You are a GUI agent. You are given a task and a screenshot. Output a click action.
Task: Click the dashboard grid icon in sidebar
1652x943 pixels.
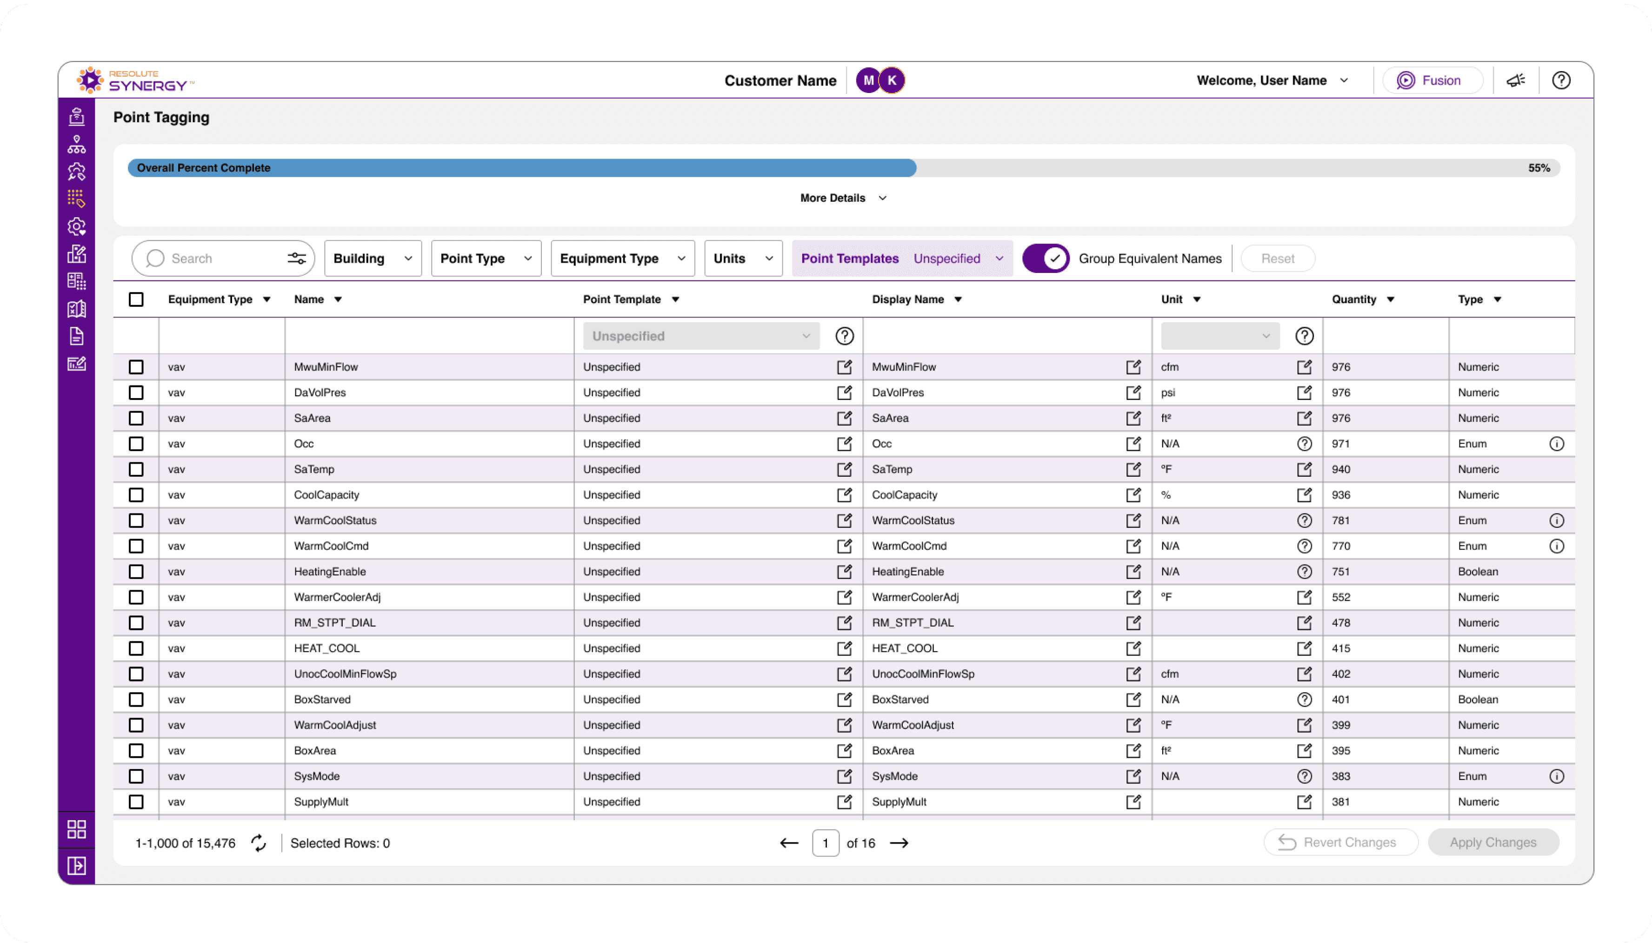point(76,830)
